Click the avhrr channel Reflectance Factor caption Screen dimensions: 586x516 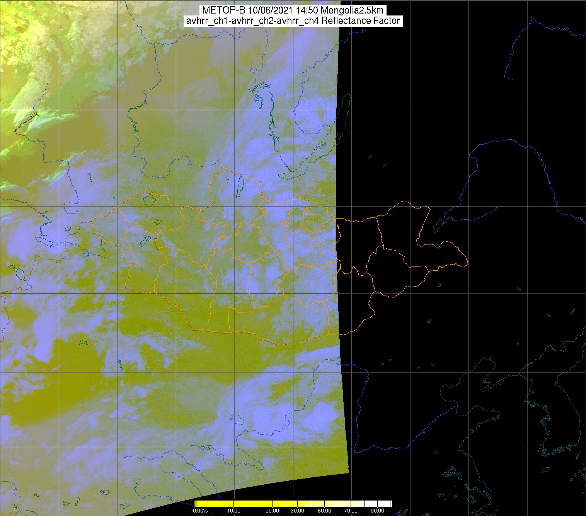(x=292, y=21)
